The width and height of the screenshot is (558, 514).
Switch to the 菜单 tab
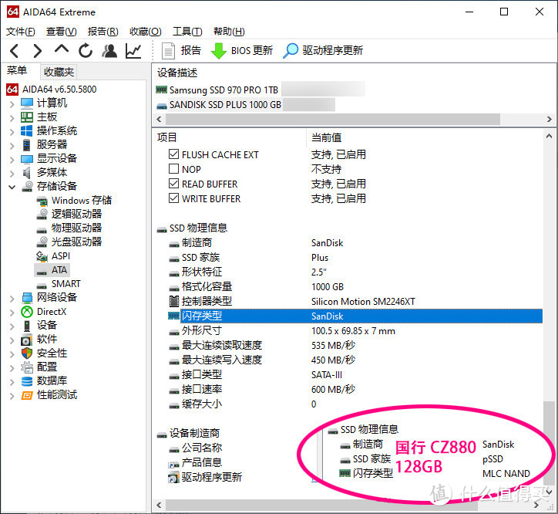17,70
